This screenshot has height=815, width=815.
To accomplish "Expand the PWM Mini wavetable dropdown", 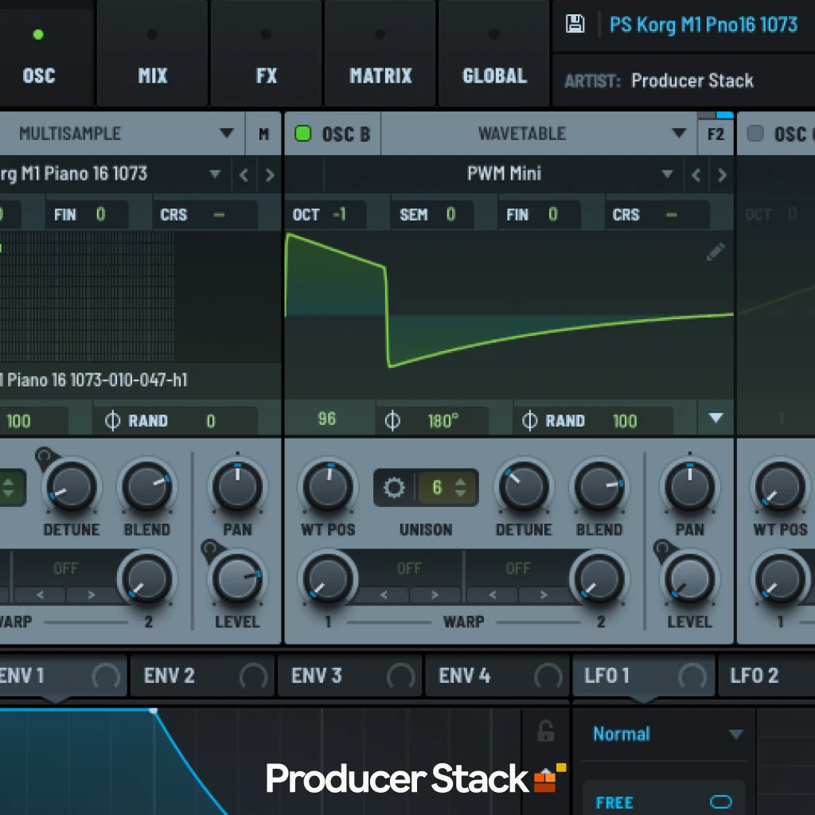I will 668,174.
